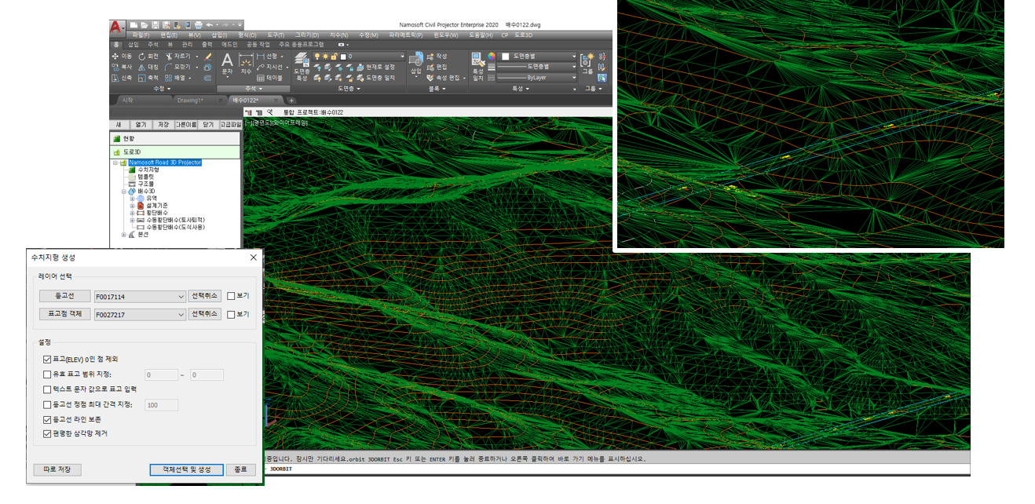Viewport: 1035px width, 504px height.
Task: Switch to the 삽입 ribbon tab
Action: (133, 45)
